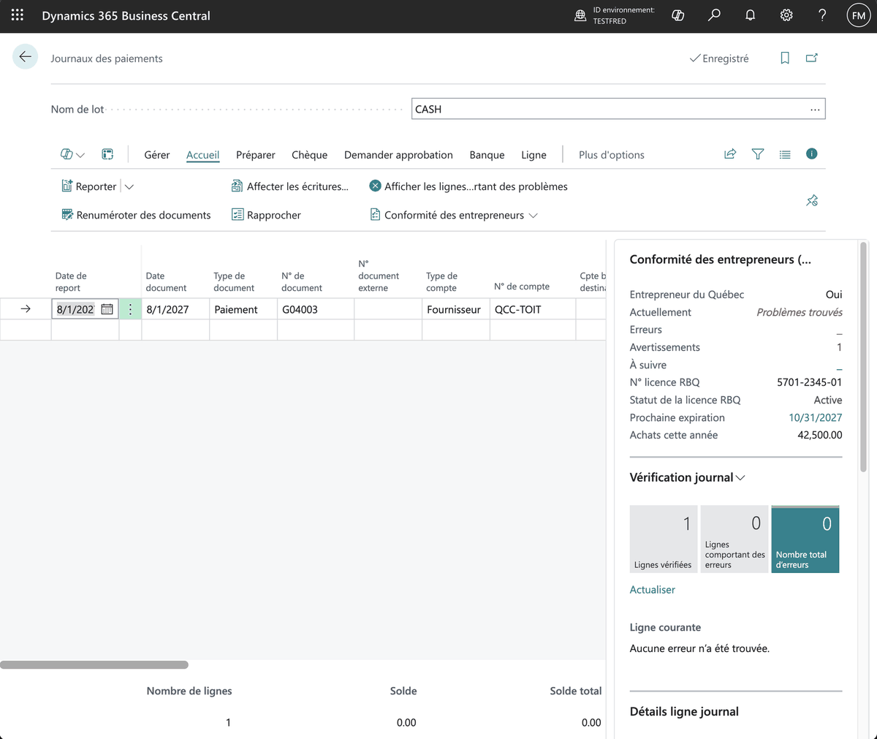Click the Rapprocher button
This screenshot has height=739, width=877.
pos(266,215)
